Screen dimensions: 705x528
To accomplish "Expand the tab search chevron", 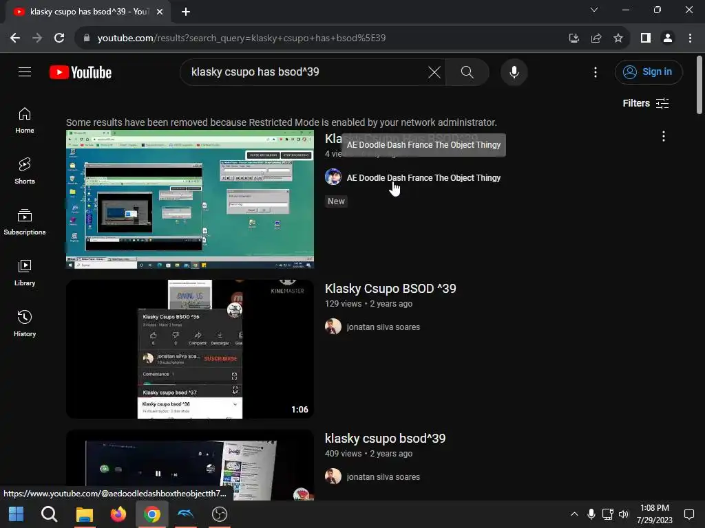I will pos(594,10).
